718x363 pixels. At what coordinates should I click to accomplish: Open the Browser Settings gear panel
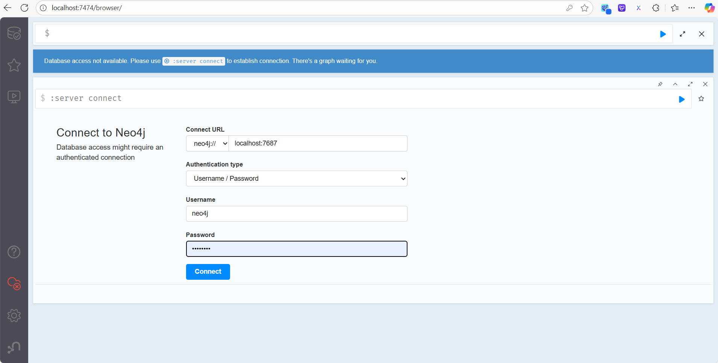[14, 315]
